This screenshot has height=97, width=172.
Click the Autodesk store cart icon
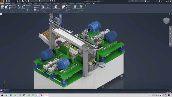tap(157, 1)
